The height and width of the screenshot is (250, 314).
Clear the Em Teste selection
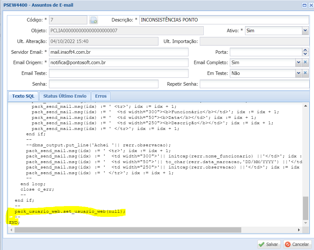click(305, 73)
